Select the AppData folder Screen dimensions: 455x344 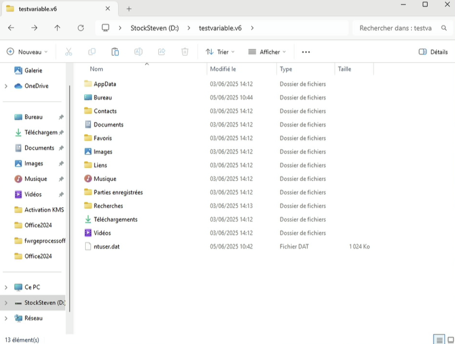[x=105, y=84]
